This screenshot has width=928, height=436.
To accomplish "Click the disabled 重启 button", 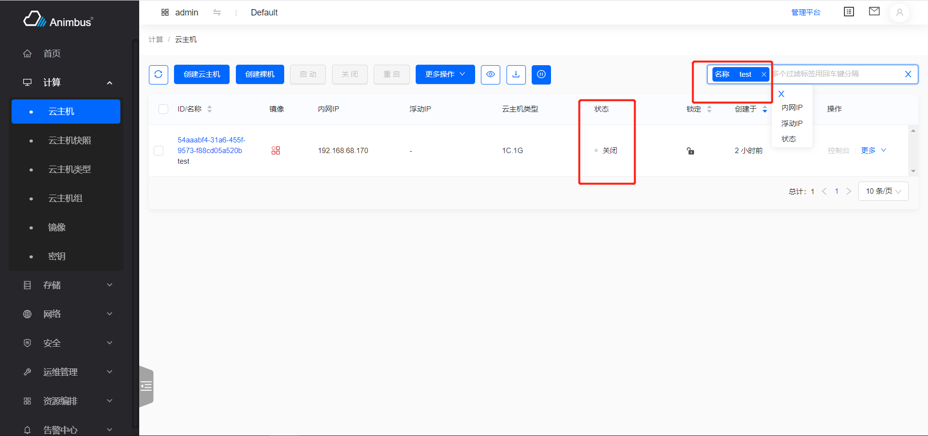I will pos(391,74).
